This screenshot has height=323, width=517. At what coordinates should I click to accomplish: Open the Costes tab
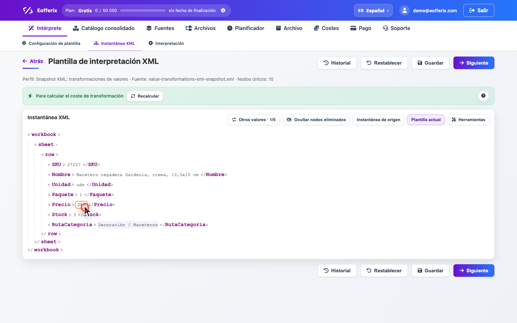pyautogui.click(x=326, y=28)
